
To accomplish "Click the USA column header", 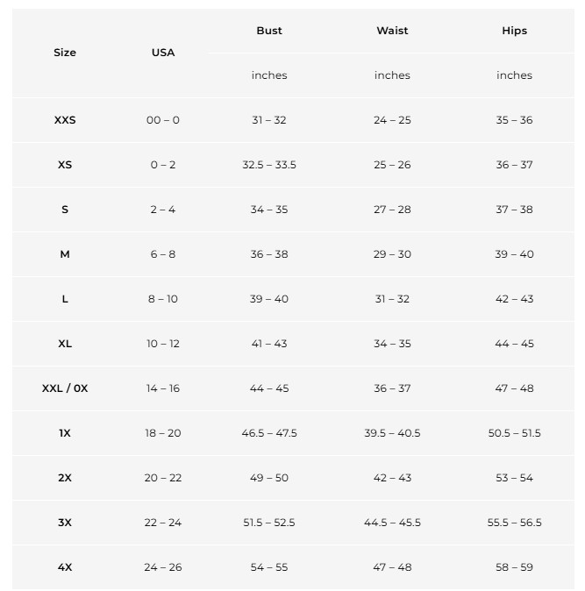I will pyautogui.click(x=163, y=53).
